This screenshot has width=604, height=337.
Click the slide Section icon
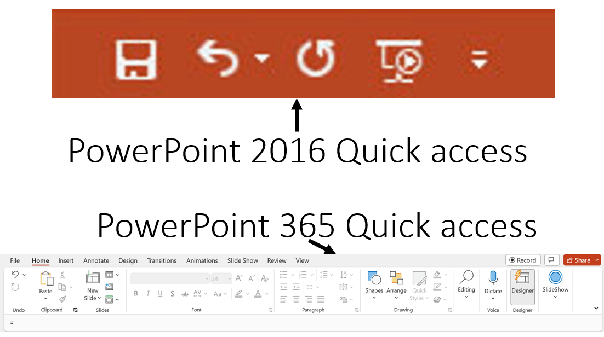coord(110,299)
